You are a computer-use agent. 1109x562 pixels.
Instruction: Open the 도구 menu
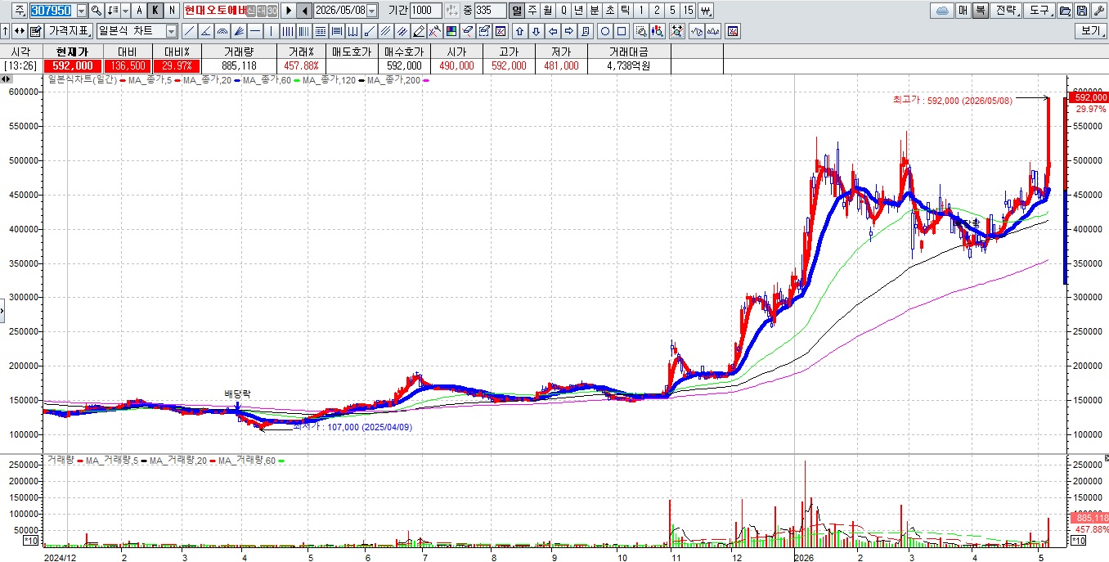1040,11
